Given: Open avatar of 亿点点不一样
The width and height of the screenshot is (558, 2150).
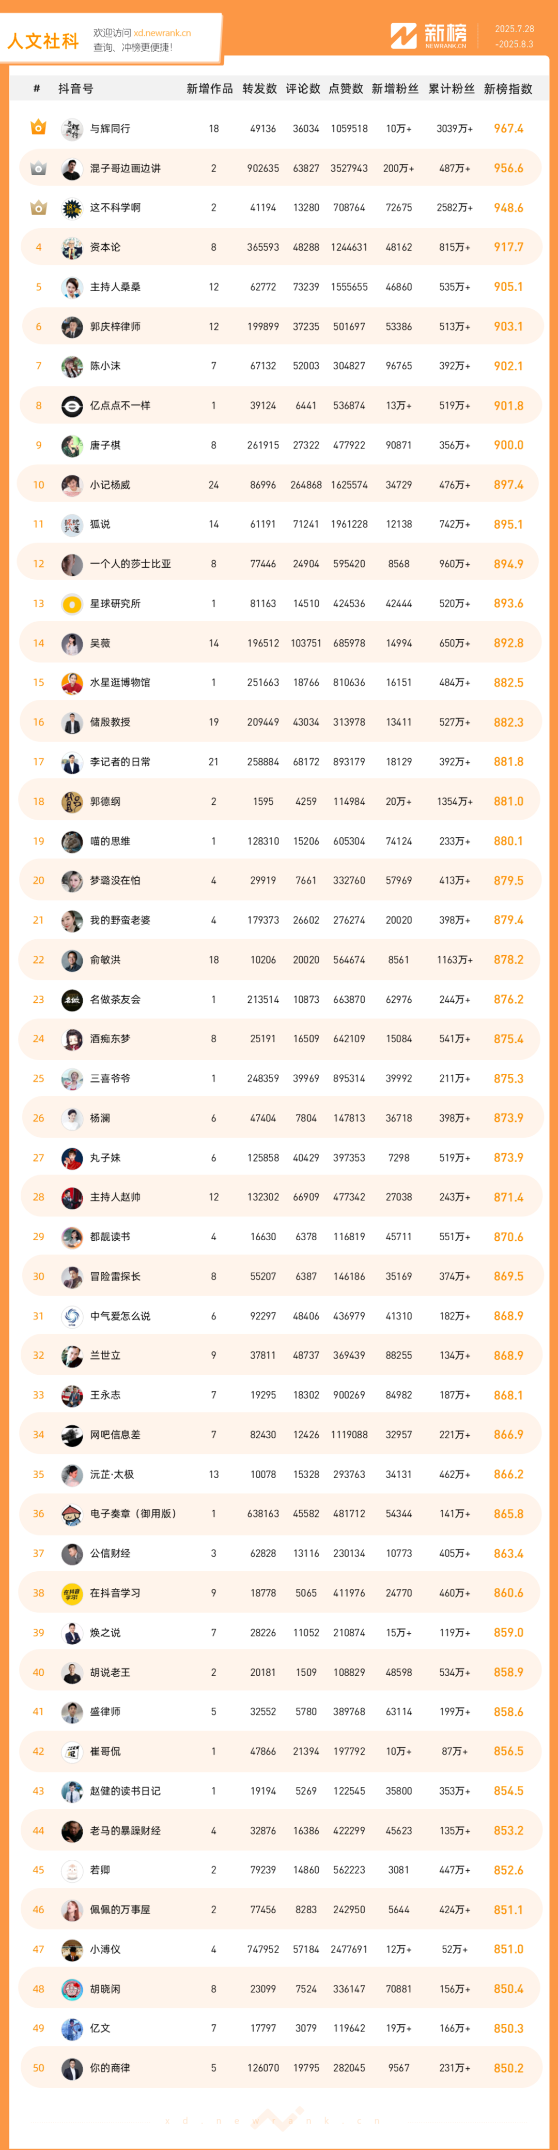Looking at the screenshot, I should point(72,405).
